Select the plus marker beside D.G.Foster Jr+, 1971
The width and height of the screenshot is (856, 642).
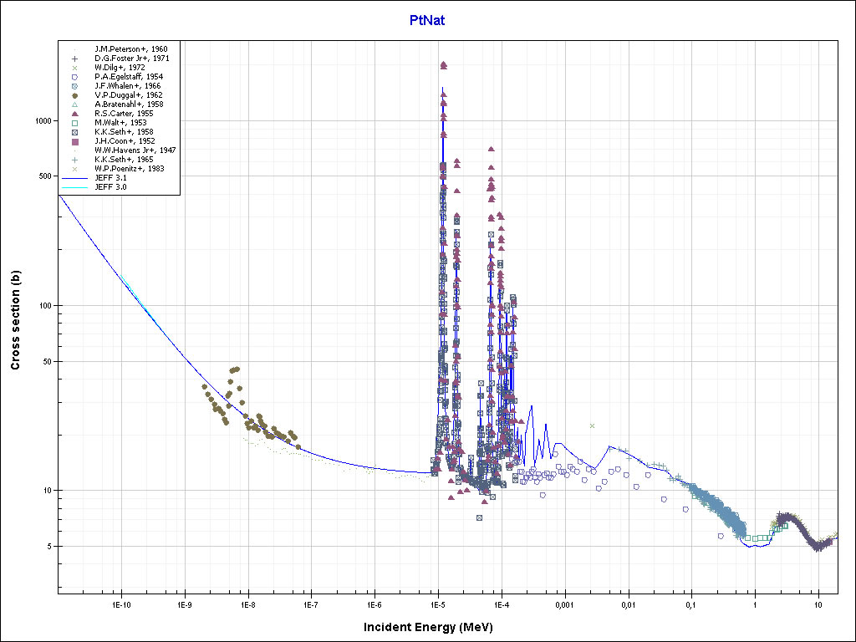[x=74, y=59]
